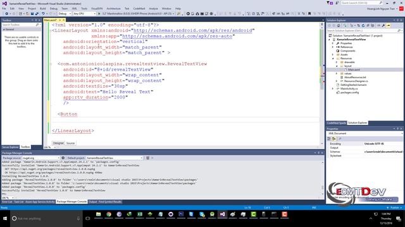Select the XamarinRevealTextView project node

(x=351, y=39)
